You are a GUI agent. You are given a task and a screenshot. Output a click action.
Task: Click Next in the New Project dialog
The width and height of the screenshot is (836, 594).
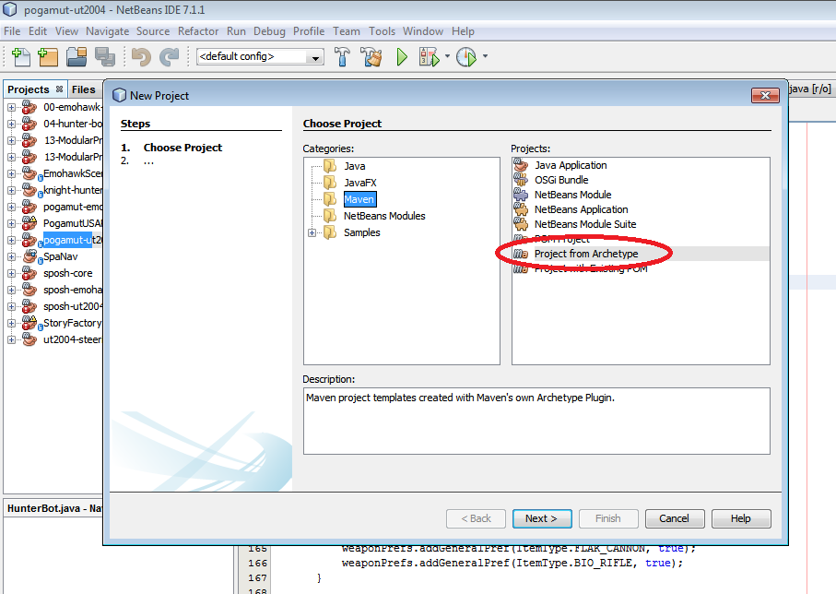point(542,518)
